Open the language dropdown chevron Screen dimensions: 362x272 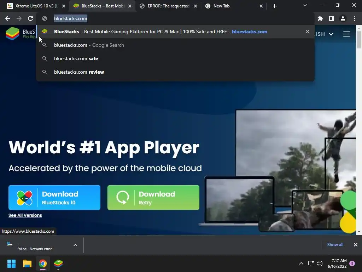click(331, 34)
